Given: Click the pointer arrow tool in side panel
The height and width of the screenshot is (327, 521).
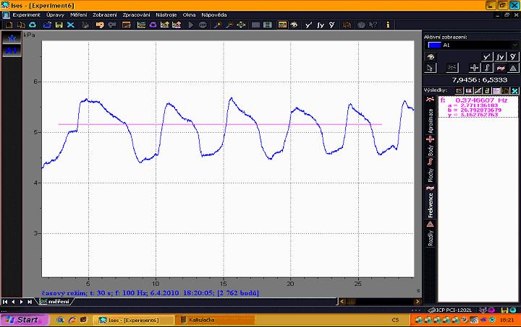Looking at the screenshot, I should [x=431, y=68].
